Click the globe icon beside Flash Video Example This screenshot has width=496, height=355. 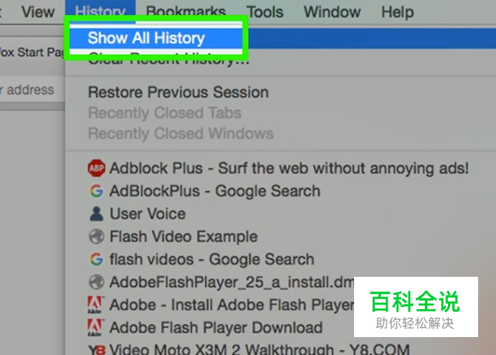(x=96, y=237)
